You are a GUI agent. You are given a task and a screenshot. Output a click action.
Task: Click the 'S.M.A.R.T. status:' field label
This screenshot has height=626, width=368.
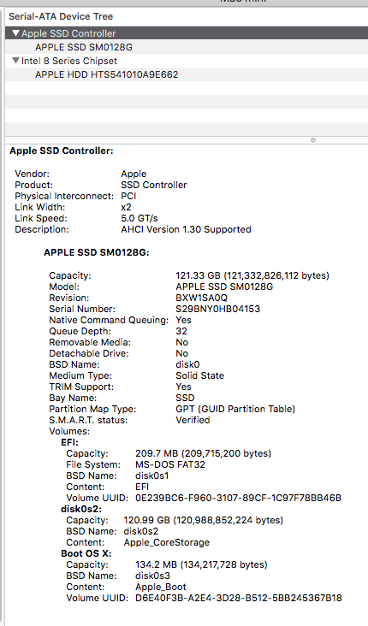(x=88, y=421)
